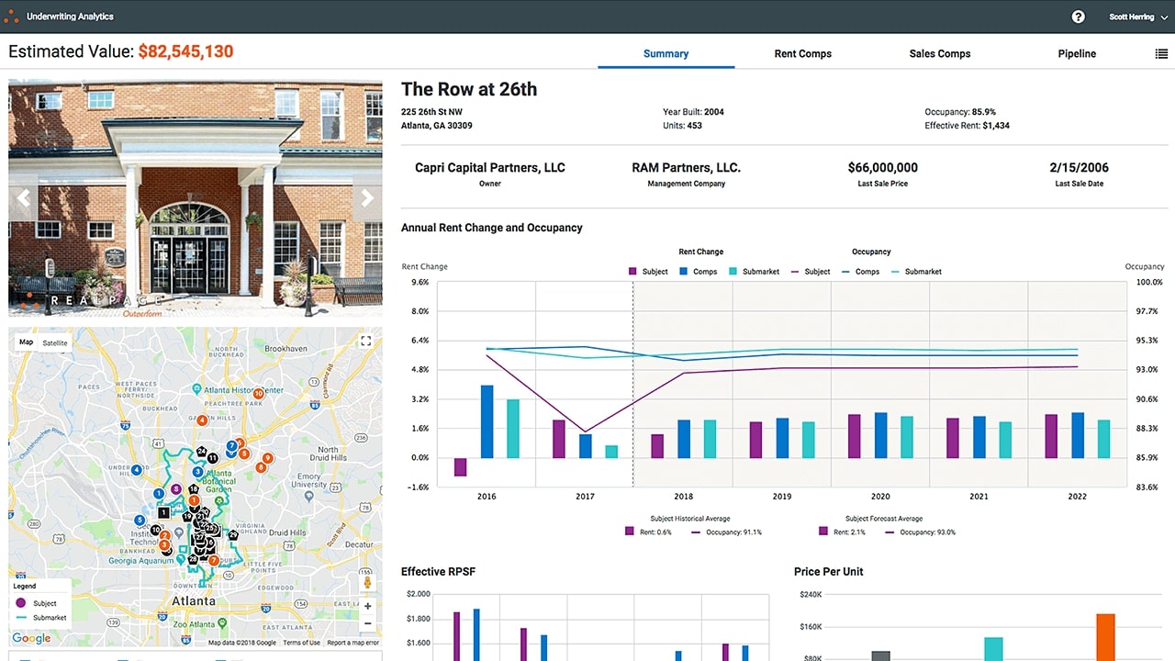Click the Effective RPSF chart heading
Viewport: 1175px width, 661px height.
pos(439,572)
